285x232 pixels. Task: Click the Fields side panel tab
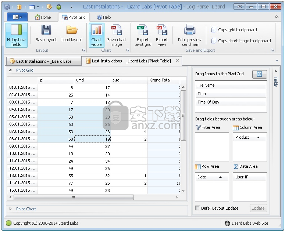(276, 81)
